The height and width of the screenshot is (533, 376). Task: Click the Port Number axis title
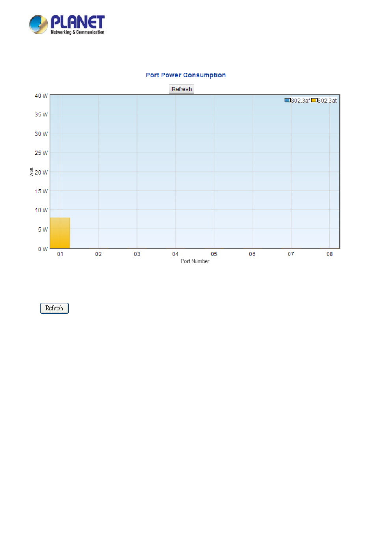(195, 261)
